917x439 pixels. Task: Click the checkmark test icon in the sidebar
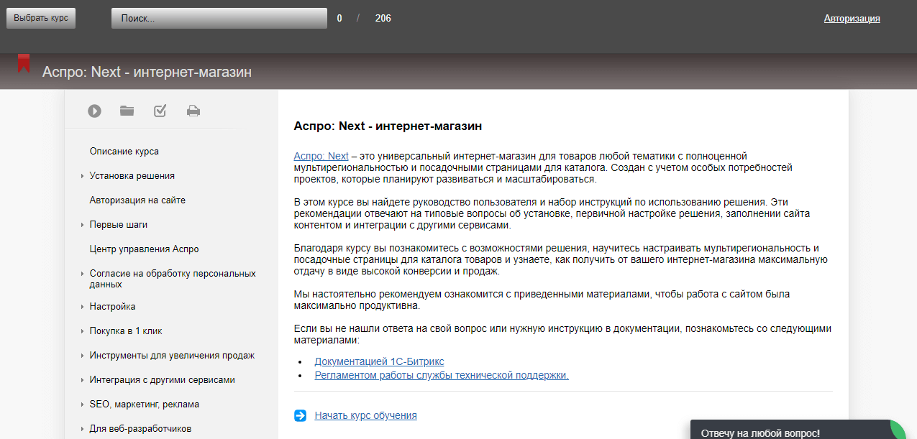click(160, 111)
